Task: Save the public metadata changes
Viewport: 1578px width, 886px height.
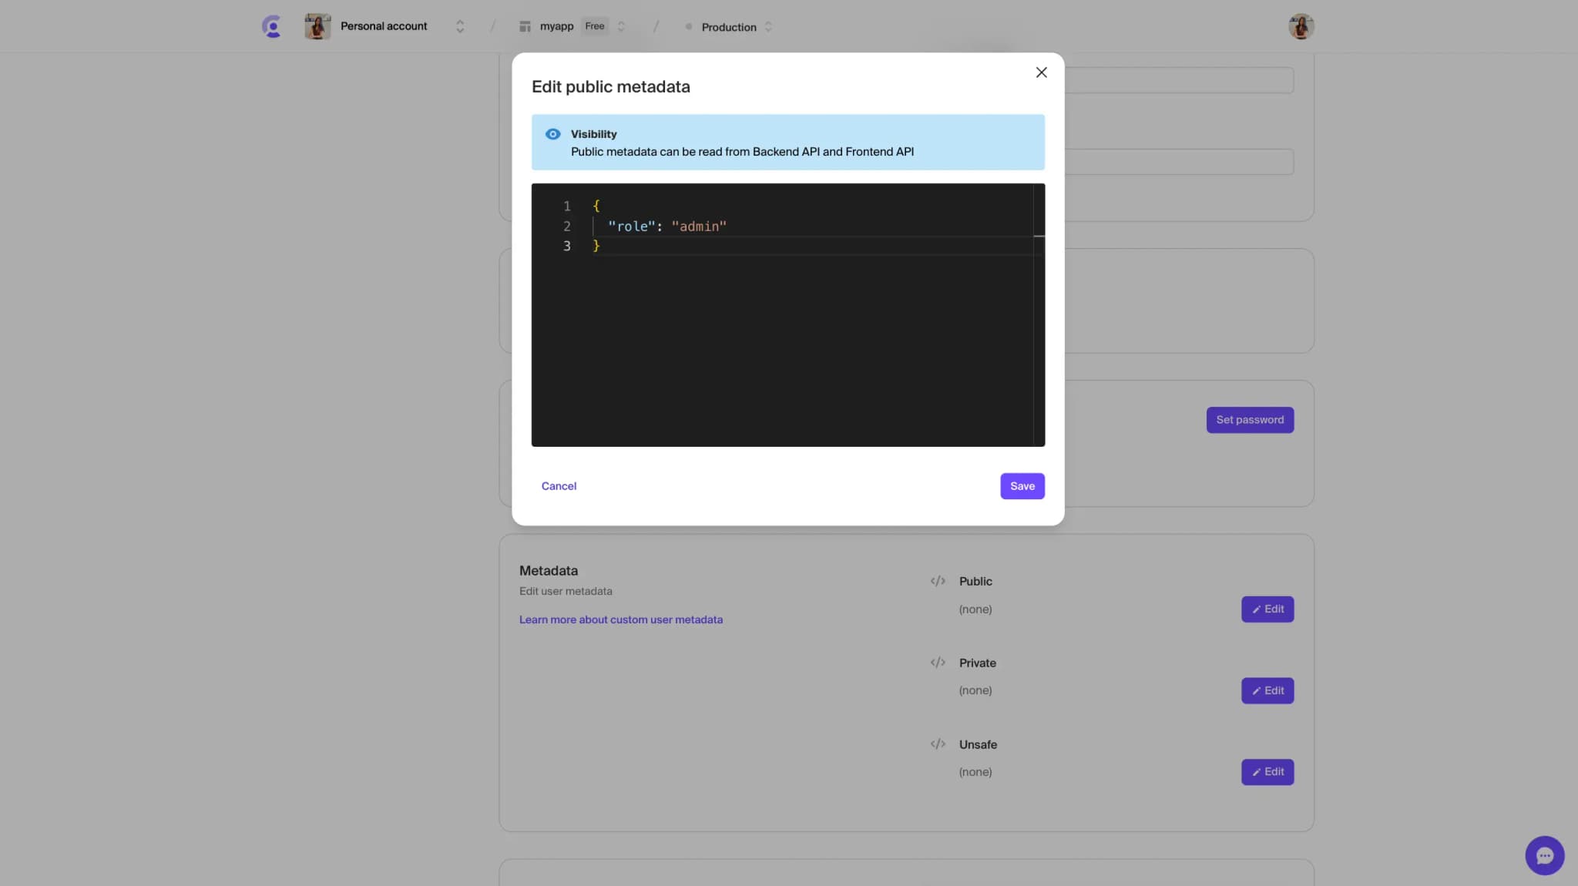Action: (x=1021, y=485)
